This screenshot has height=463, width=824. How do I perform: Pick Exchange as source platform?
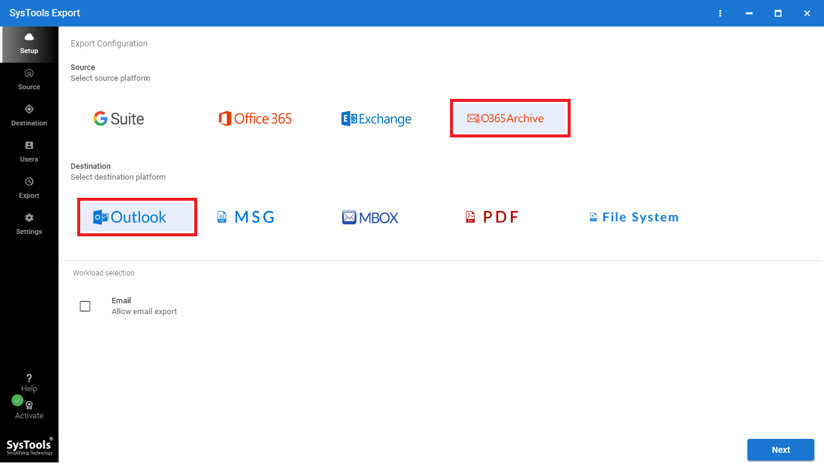point(376,119)
